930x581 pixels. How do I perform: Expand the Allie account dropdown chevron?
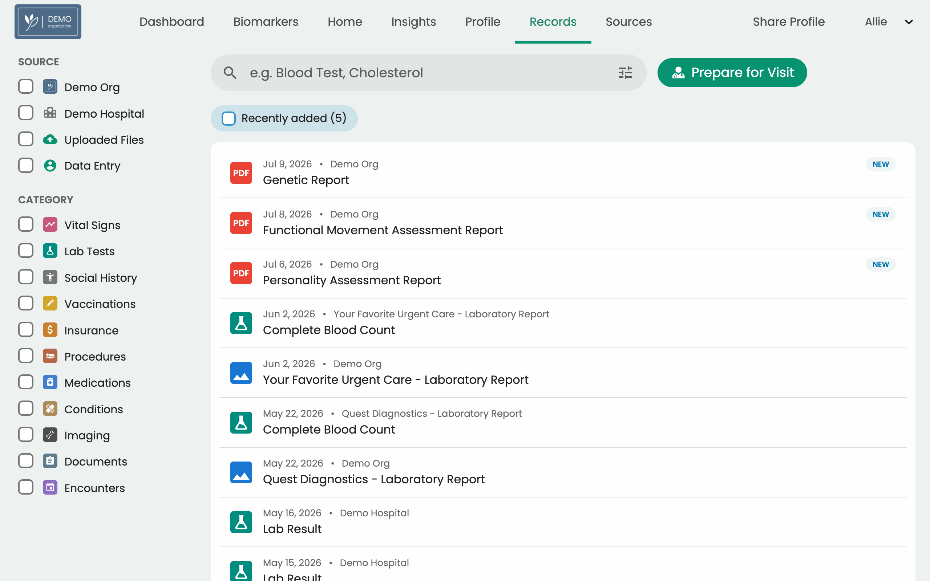click(x=909, y=22)
